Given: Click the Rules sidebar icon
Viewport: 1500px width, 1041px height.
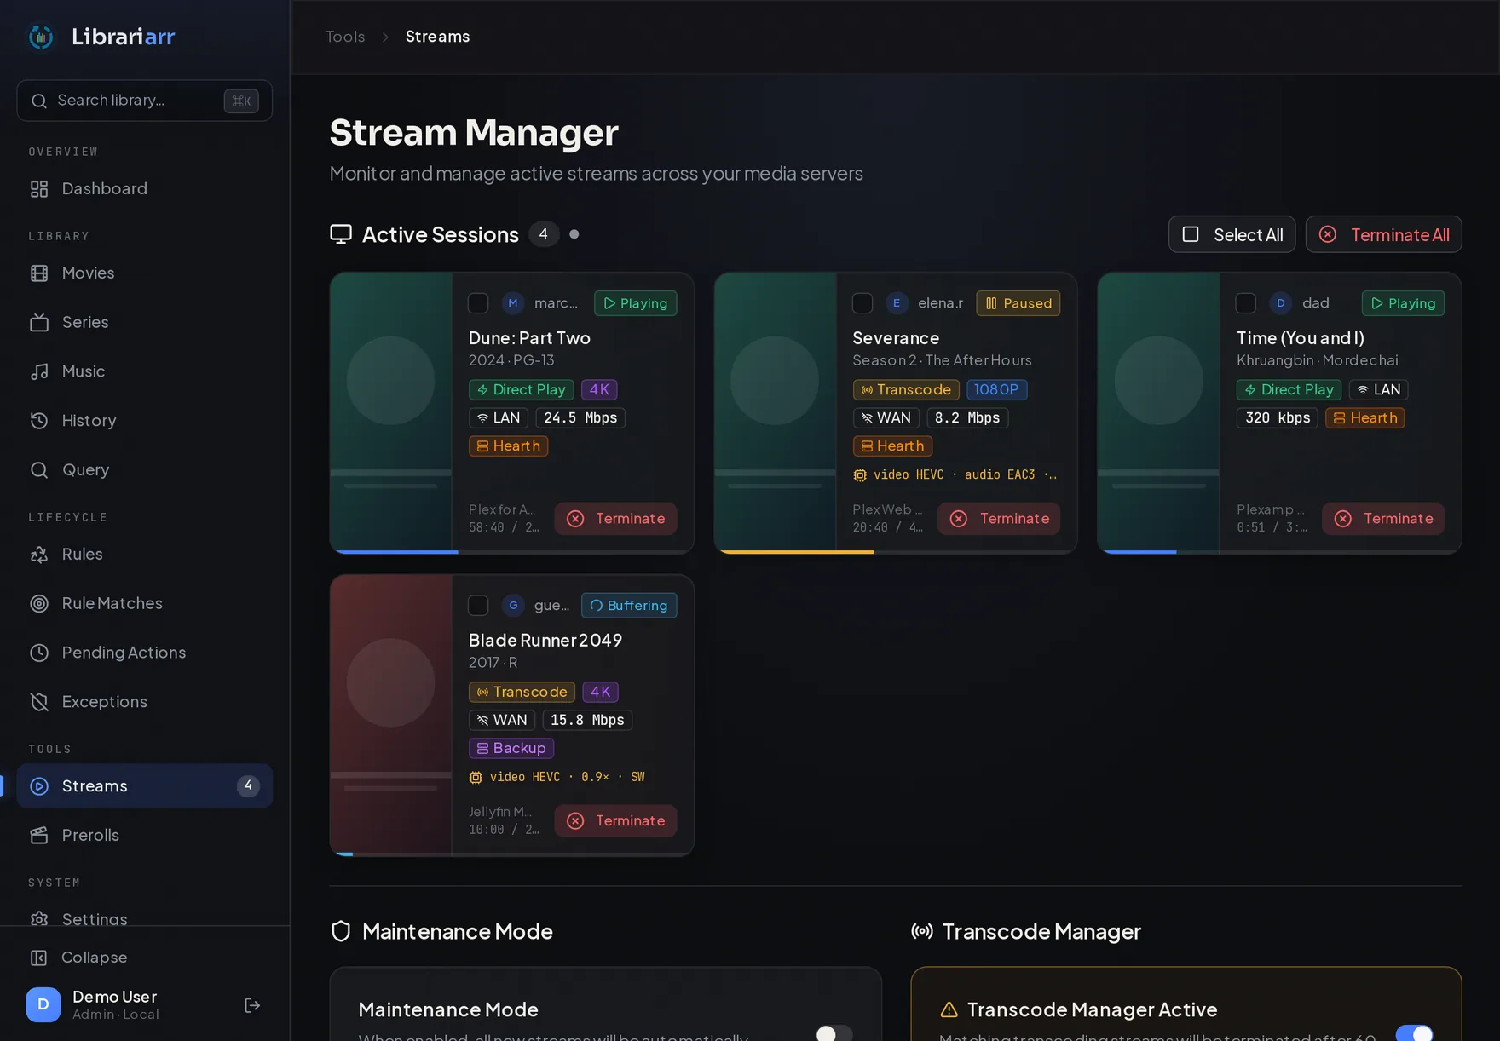Looking at the screenshot, I should [x=39, y=555].
